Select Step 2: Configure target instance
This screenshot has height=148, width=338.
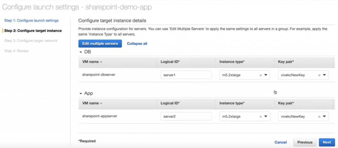point(33,31)
